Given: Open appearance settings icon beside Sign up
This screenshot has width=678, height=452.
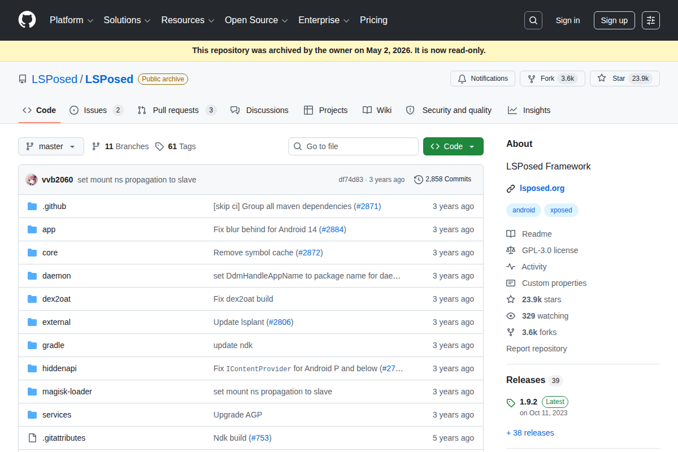Looking at the screenshot, I should pyautogui.click(x=651, y=20).
